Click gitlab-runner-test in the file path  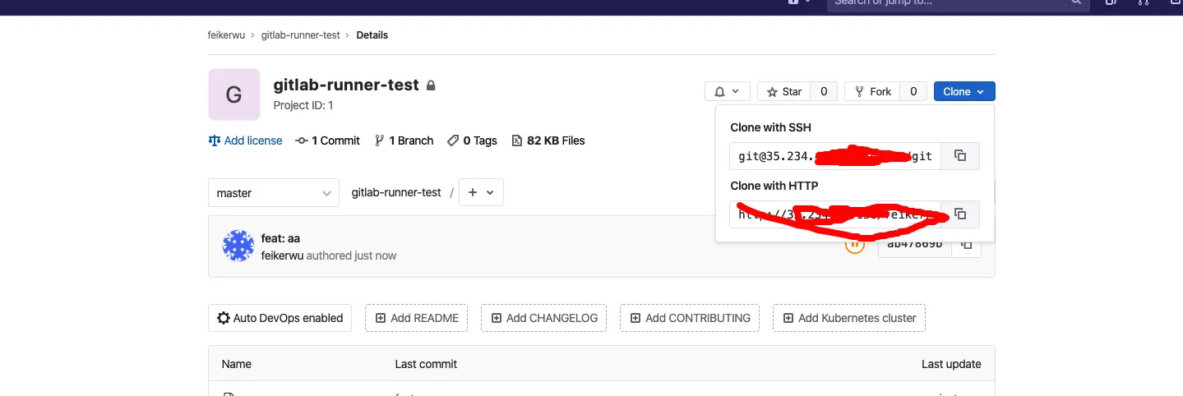pyautogui.click(x=396, y=193)
